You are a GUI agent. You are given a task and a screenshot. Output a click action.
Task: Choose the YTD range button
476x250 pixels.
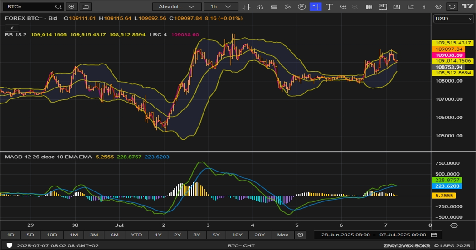click(136, 235)
